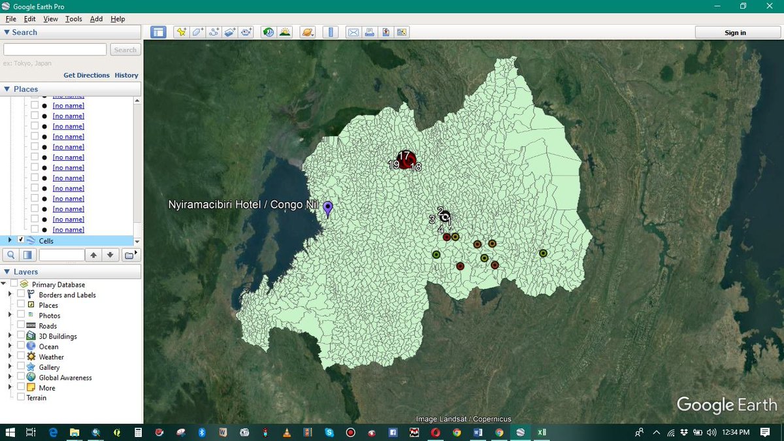Viewport: 784px width, 441px height.
Task: Toggle the sidebar visibility button
Action: 158,32
